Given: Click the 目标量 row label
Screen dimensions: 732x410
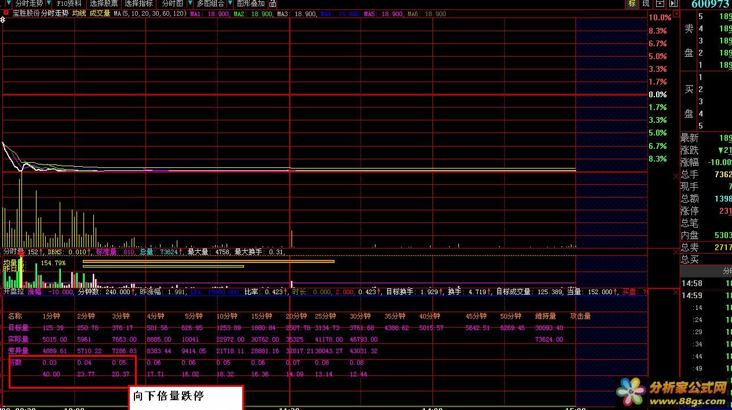Looking at the screenshot, I should (18, 328).
